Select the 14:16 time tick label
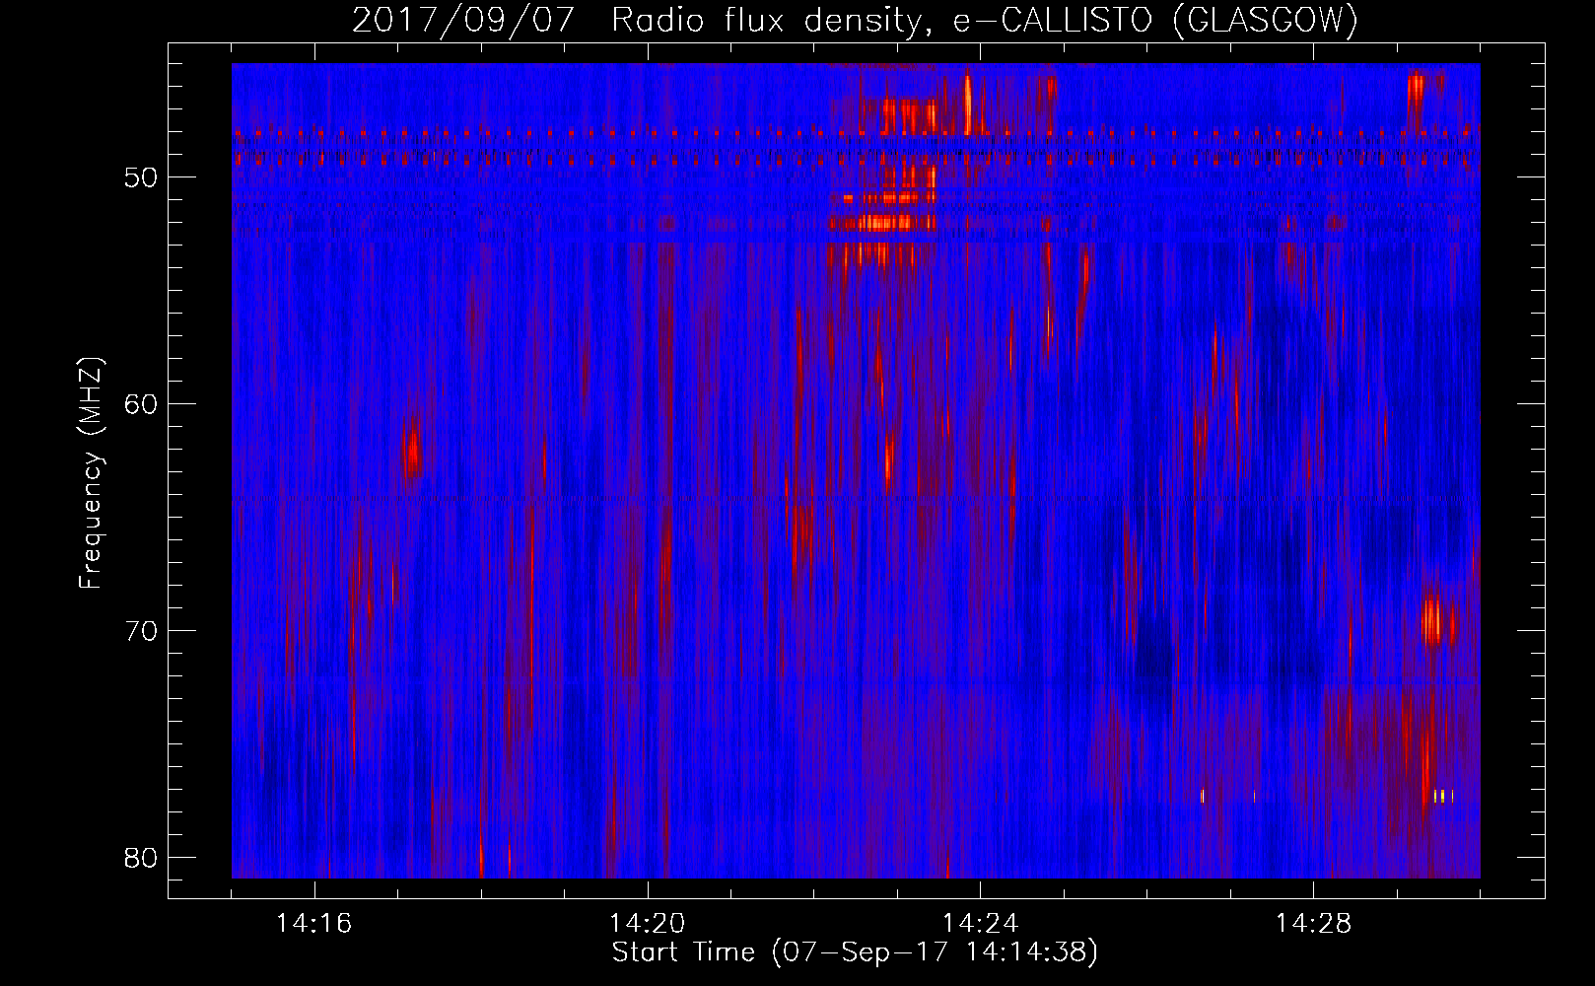Viewport: 1595px width, 986px height. [314, 924]
